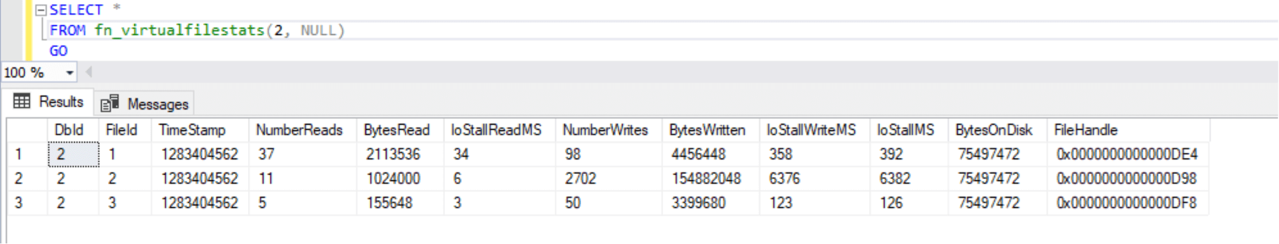Collapse the SELECT statement outline block
This screenshot has width=1279, height=244.
pos(41,10)
